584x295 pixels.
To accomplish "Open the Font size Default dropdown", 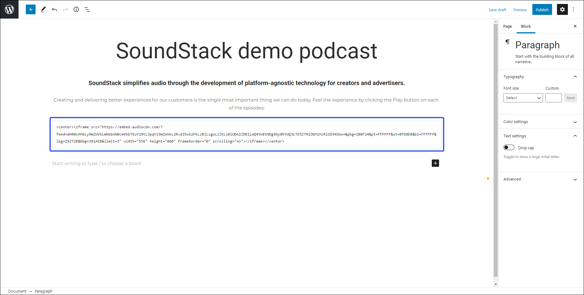I will point(523,98).
